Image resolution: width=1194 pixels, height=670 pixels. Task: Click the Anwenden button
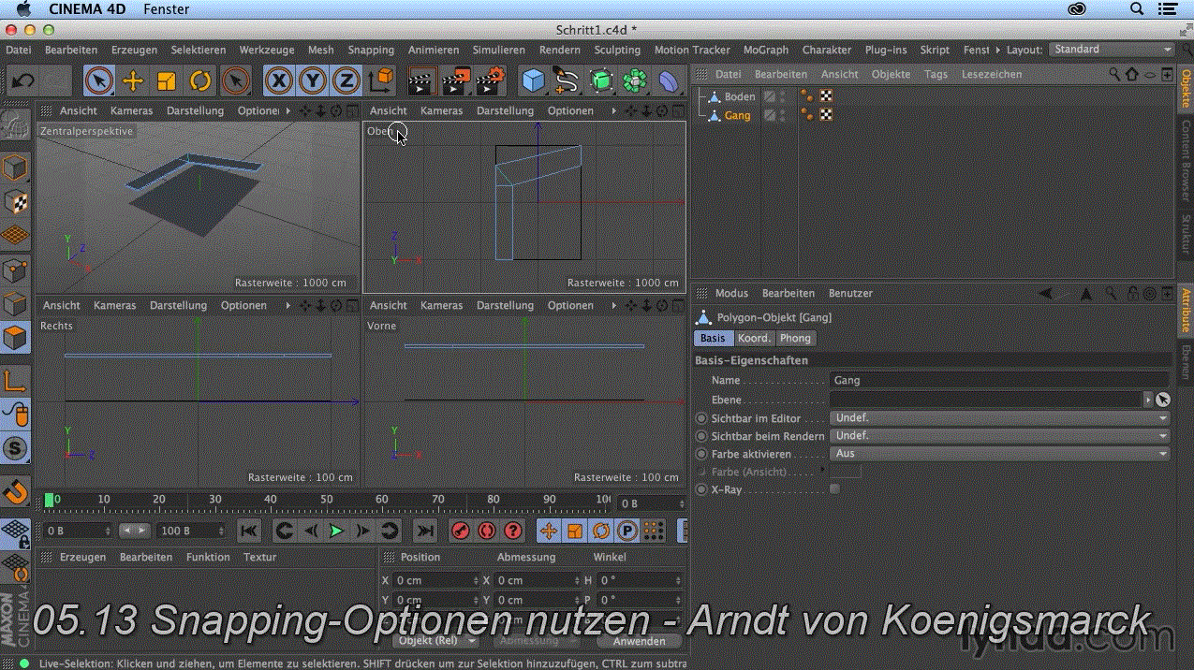click(x=640, y=641)
